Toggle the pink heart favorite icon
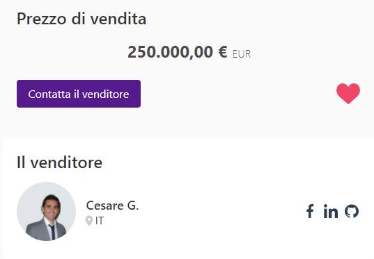 [348, 94]
